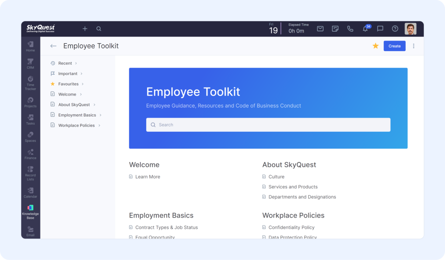Click the top bar search magnifier icon
Image resolution: width=445 pixels, height=260 pixels.
point(99,29)
